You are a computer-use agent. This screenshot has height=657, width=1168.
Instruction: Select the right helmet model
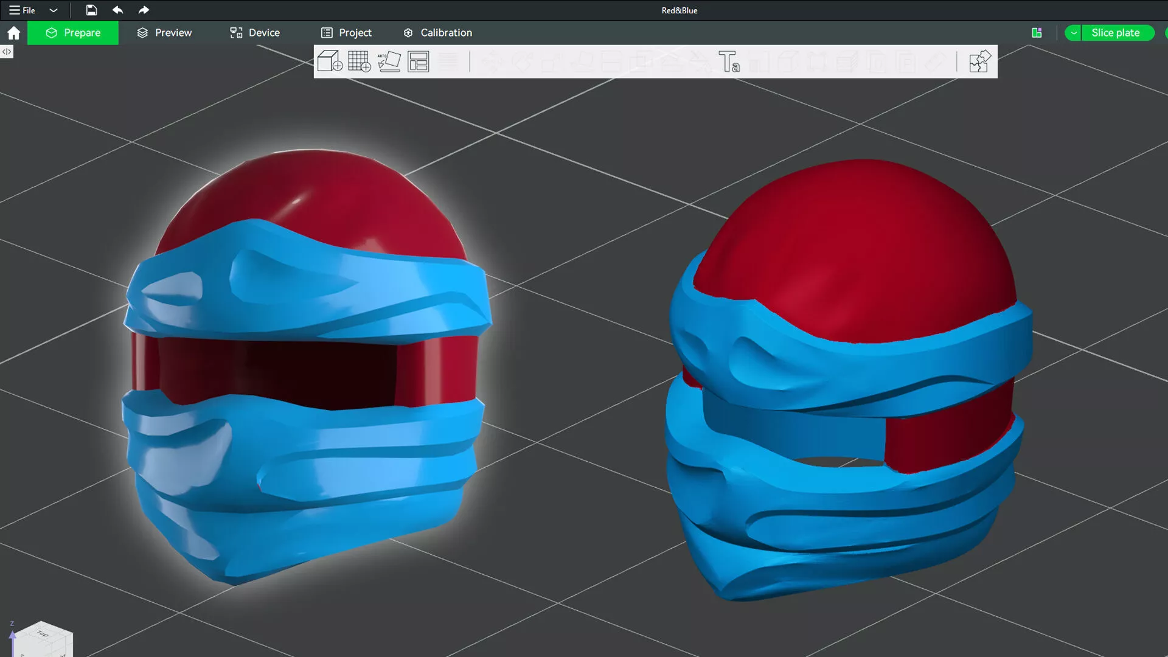tap(849, 380)
